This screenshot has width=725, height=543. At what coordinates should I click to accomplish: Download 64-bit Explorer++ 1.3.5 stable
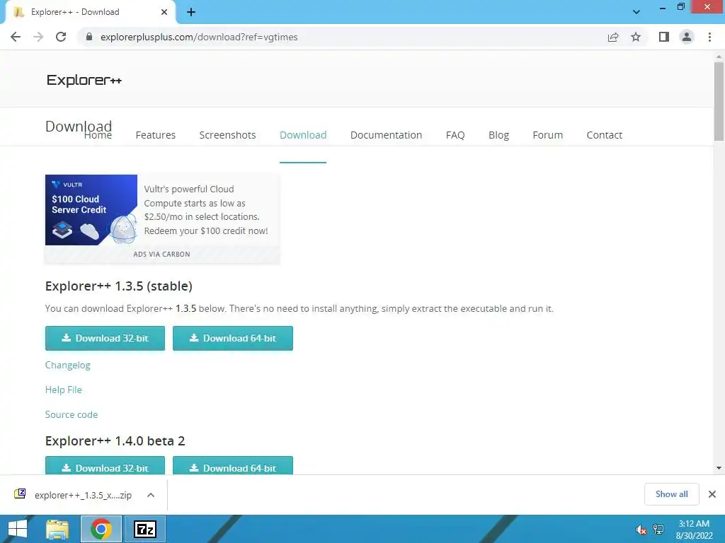pyautogui.click(x=232, y=338)
